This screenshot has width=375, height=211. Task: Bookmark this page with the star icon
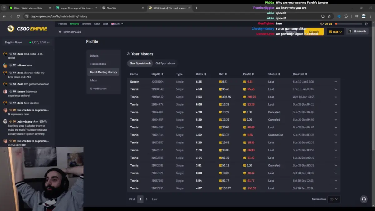click(x=329, y=16)
